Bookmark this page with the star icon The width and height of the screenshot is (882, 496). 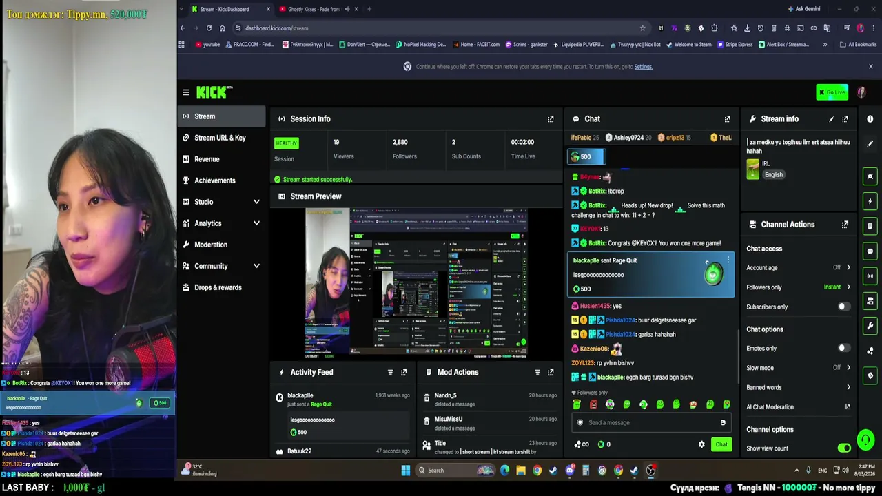pos(642,28)
